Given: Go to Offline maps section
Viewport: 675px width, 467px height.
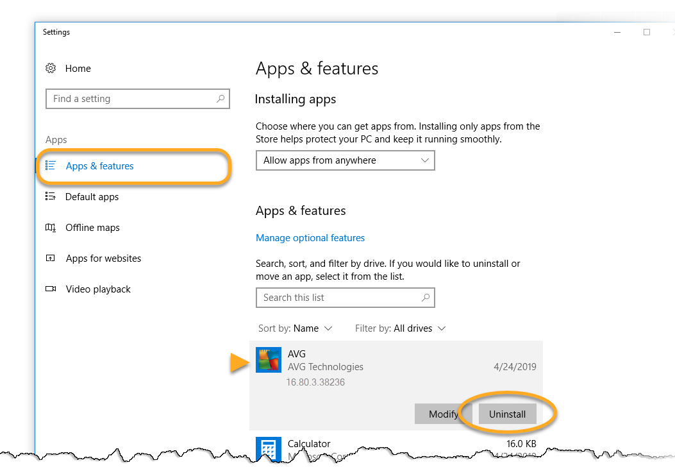Looking at the screenshot, I should 92,228.
